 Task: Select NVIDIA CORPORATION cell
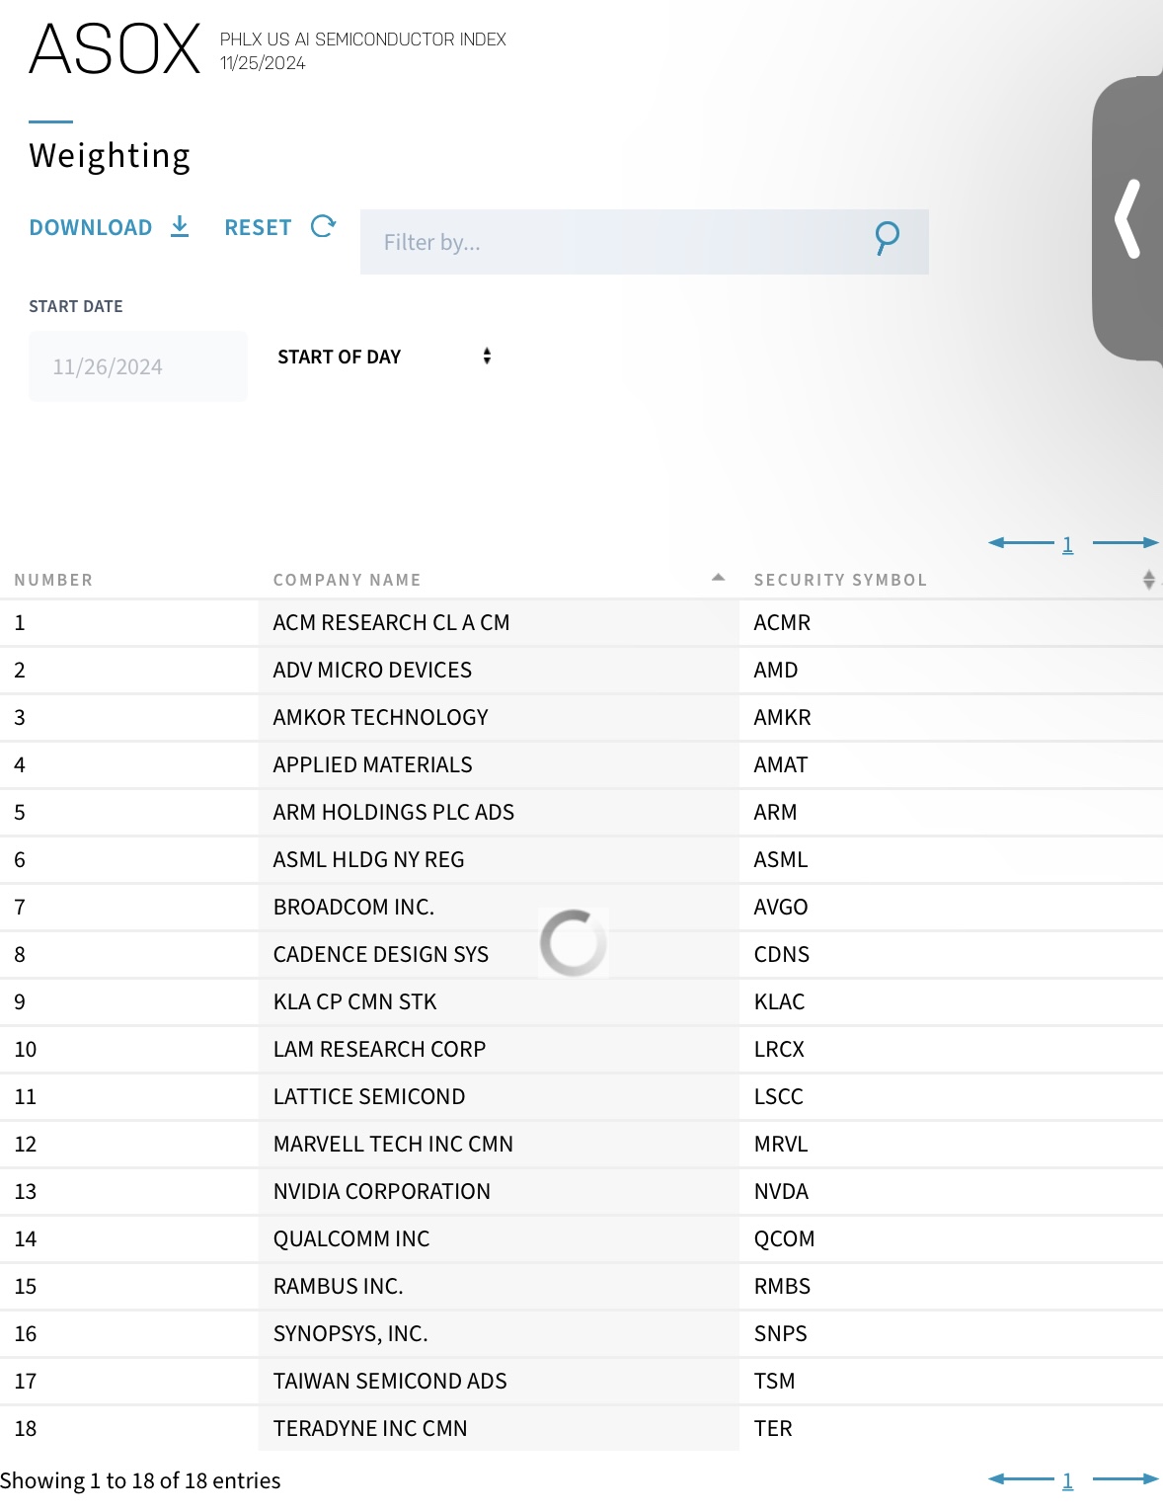[x=499, y=1191]
